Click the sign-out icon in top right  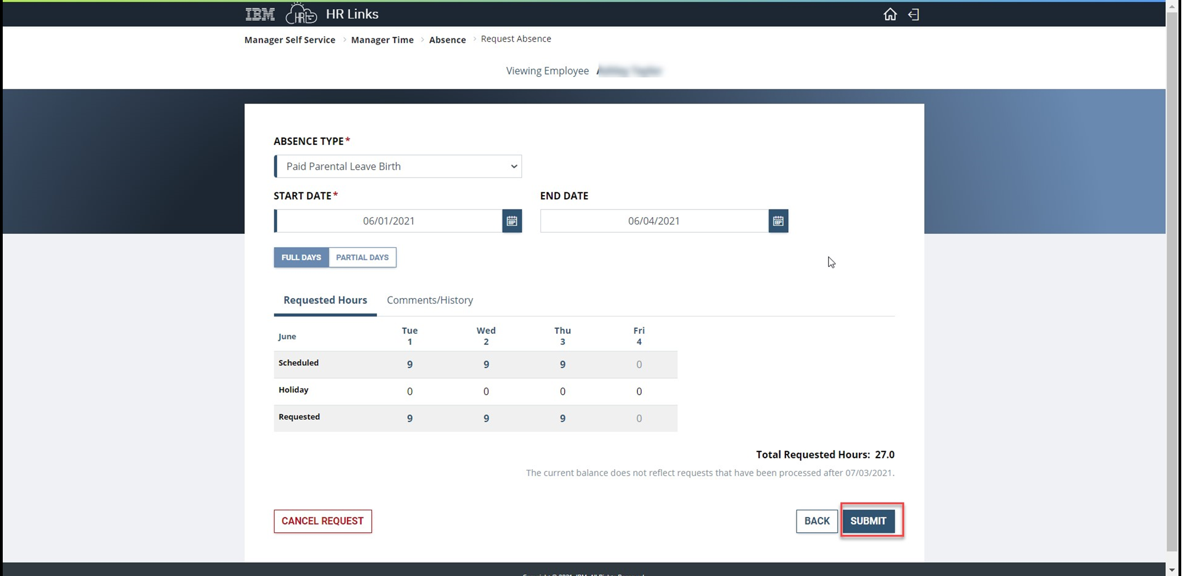tap(913, 14)
